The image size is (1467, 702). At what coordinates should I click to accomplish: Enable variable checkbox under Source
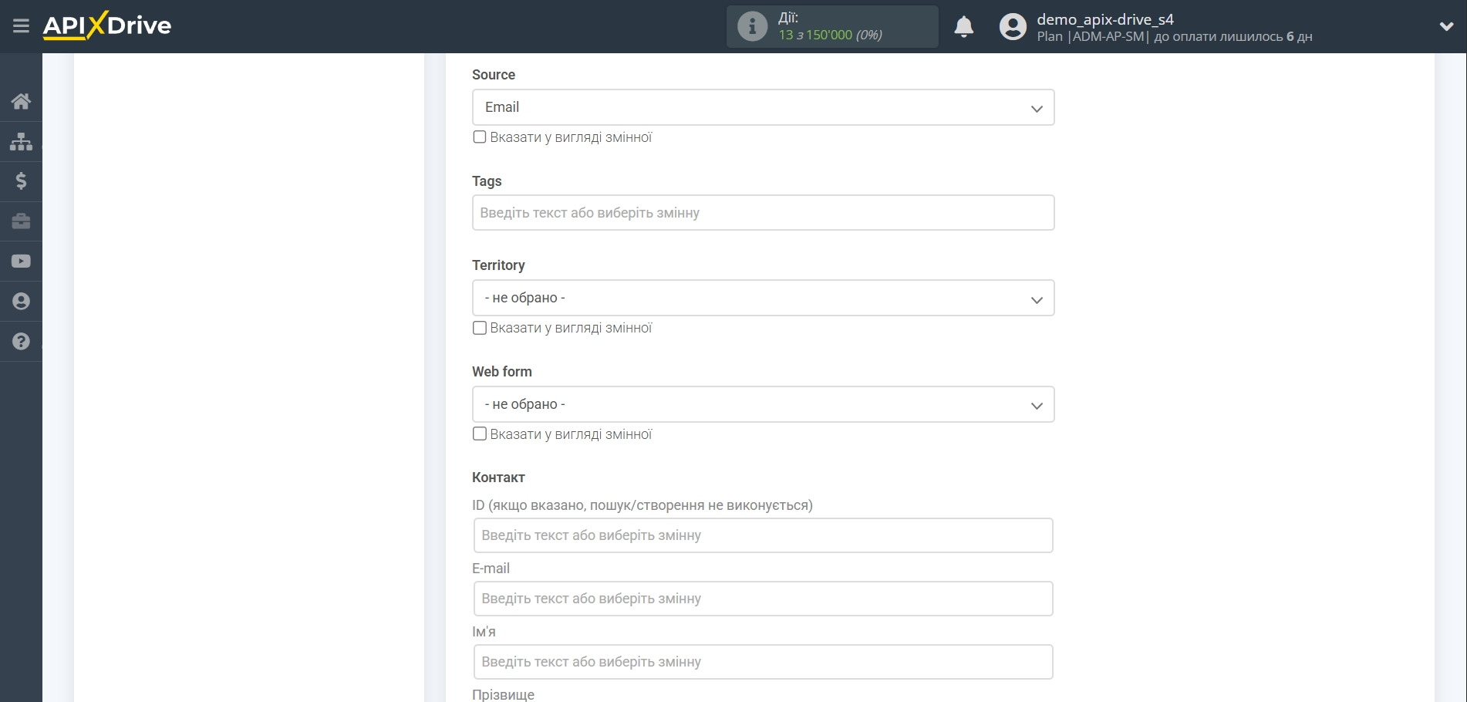click(x=480, y=137)
